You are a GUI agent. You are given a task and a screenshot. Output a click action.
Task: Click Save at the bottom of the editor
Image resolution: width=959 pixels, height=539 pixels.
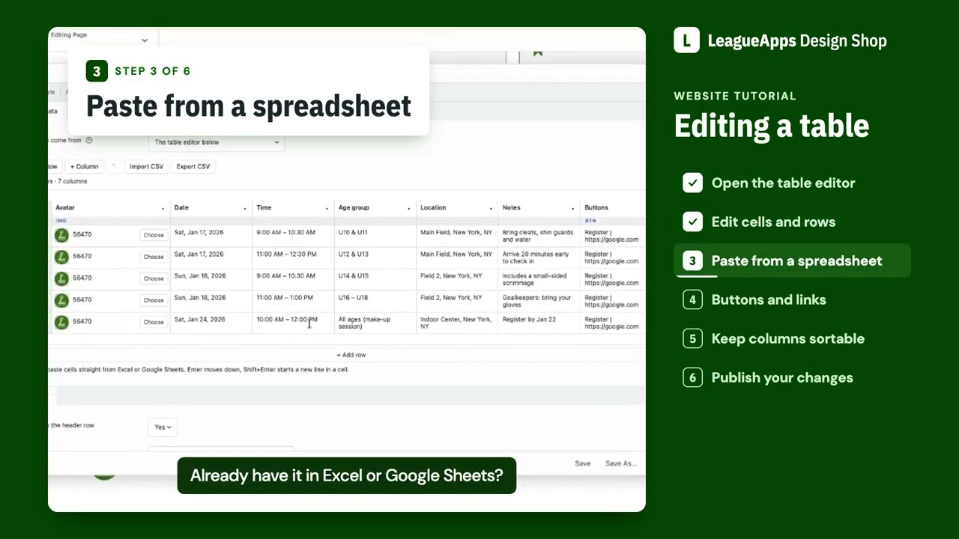click(x=583, y=463)
